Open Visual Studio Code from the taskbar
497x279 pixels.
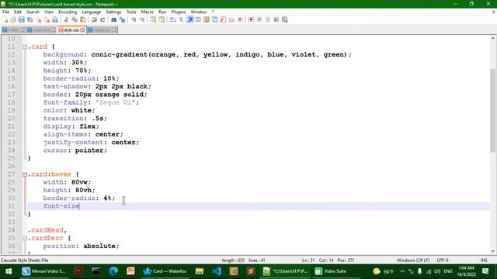[217, 271]
